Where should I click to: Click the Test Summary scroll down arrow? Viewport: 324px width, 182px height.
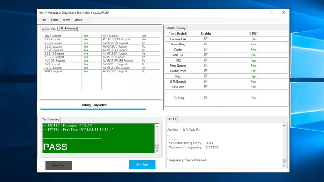point(157,151)
